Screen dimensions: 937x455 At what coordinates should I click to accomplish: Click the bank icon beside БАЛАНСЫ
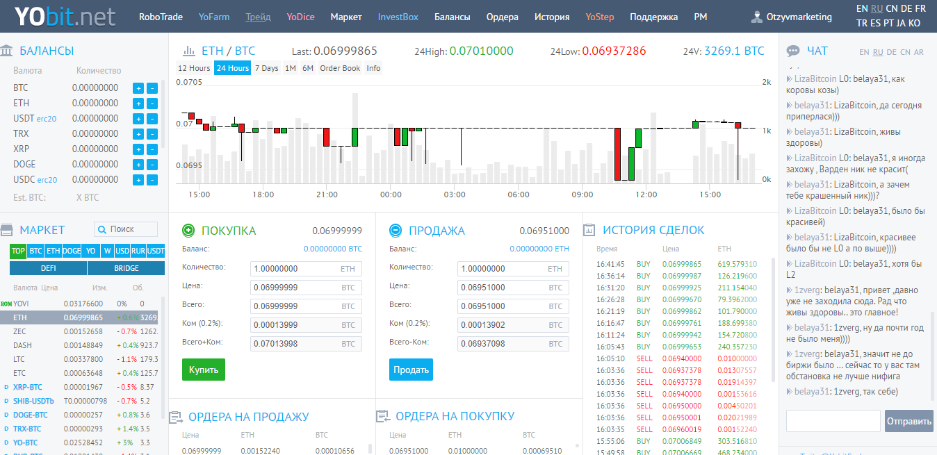pyautogui.click(x=7, y=51)
